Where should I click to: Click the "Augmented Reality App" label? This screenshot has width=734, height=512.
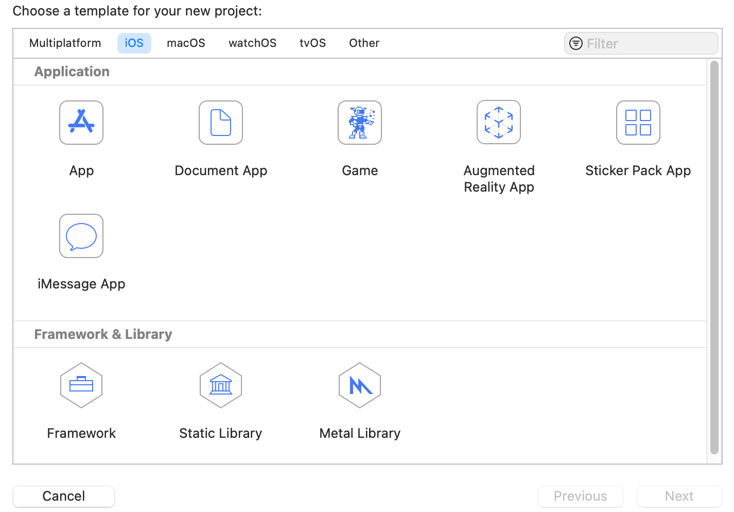pos(499,179)
